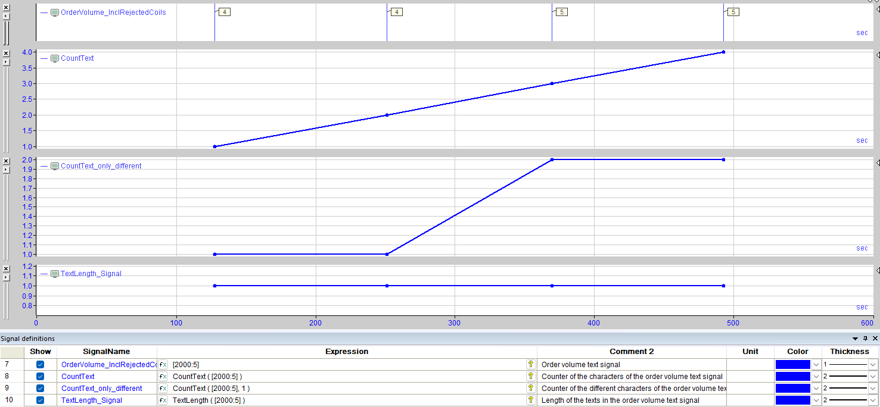Click help icon in row 7 expression
The height and width of the screenshot is (407, 880).
coord(530,365)
